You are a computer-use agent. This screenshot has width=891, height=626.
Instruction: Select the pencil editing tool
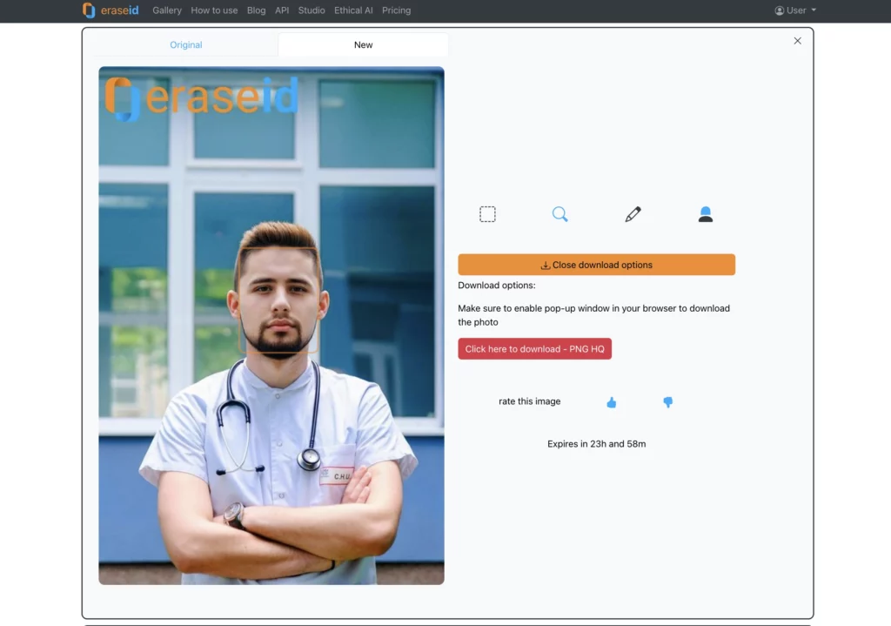pos(633,213)
